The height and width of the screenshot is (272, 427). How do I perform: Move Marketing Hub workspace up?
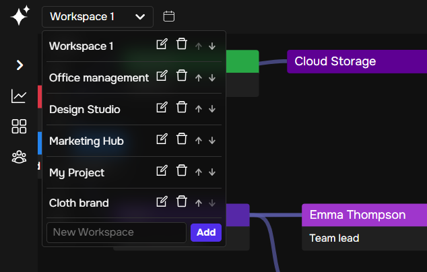click(199, 140)
